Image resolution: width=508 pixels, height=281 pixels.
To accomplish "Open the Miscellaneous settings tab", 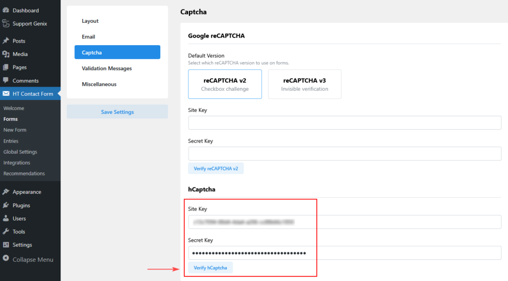I will [x=99, y=84].
